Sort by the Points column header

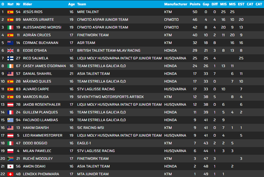tap(195, 4)
